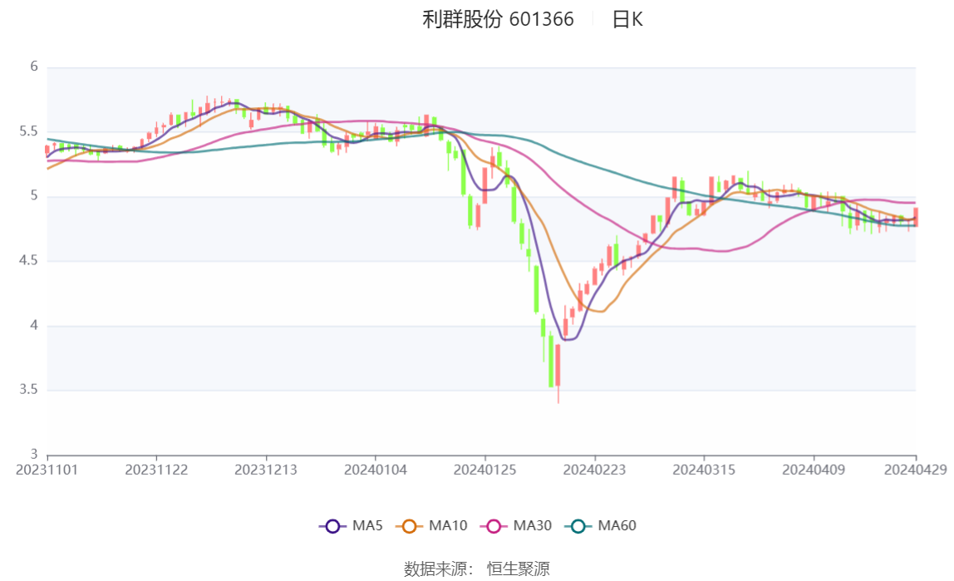The height and width of the screenshot is (581, 954).
Task: Click the 20240429 x-axis date label
Action: tap(915, 470)
